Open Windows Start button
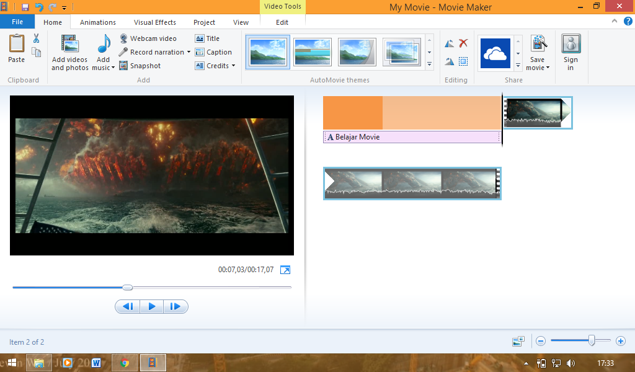Screen dimensions: 635x372 pos(12,363)
